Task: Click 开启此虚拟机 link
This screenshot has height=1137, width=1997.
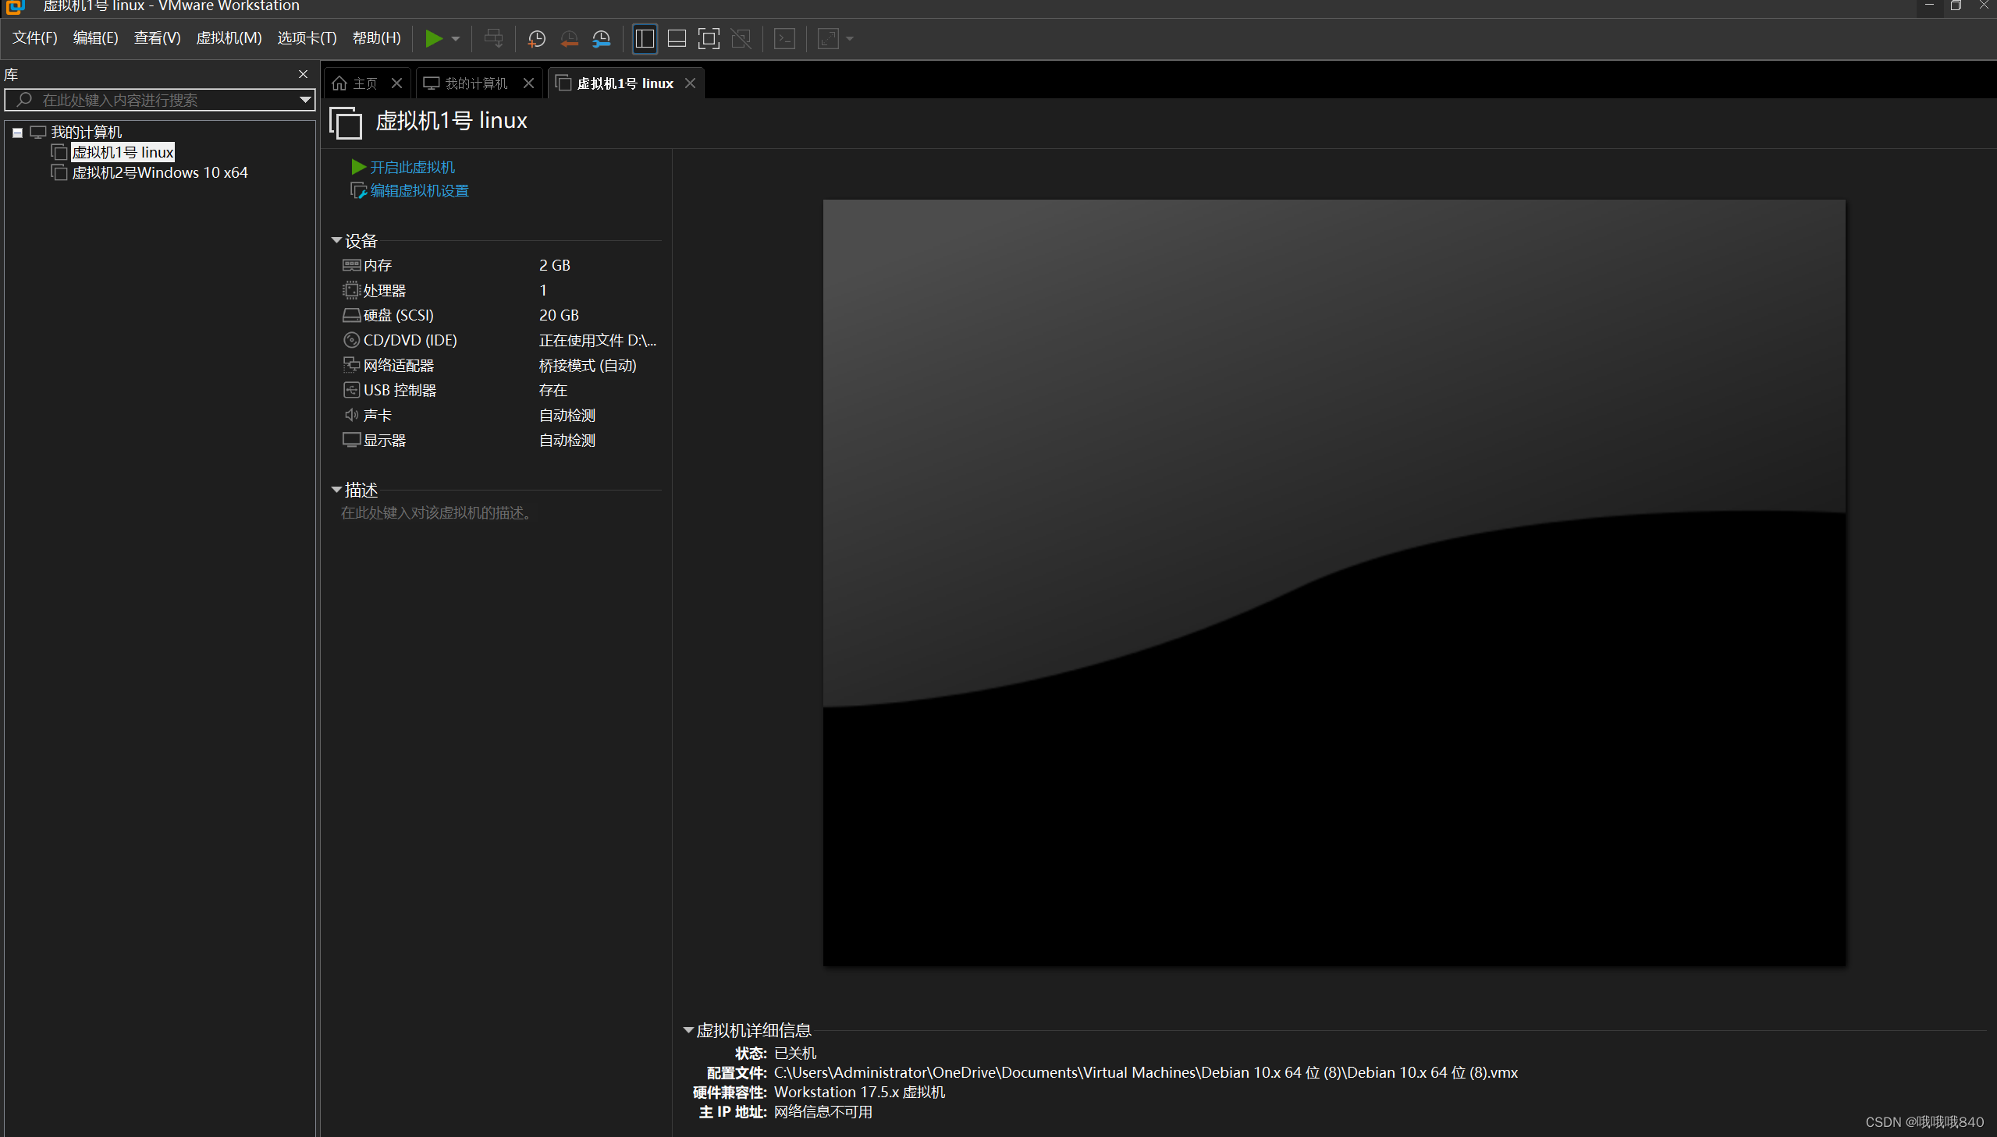Action: (411, 167)
